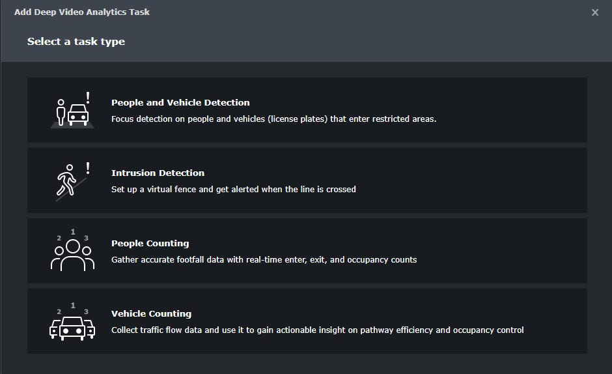Screen dimensions: 612x374
Task: Click the number 2 above the vehicles icon
Action: (x=59, y=311)
